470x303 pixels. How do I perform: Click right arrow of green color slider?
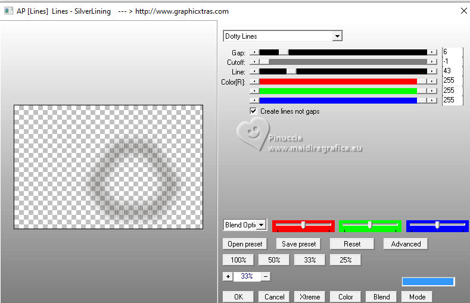click(x=432, y=90)
